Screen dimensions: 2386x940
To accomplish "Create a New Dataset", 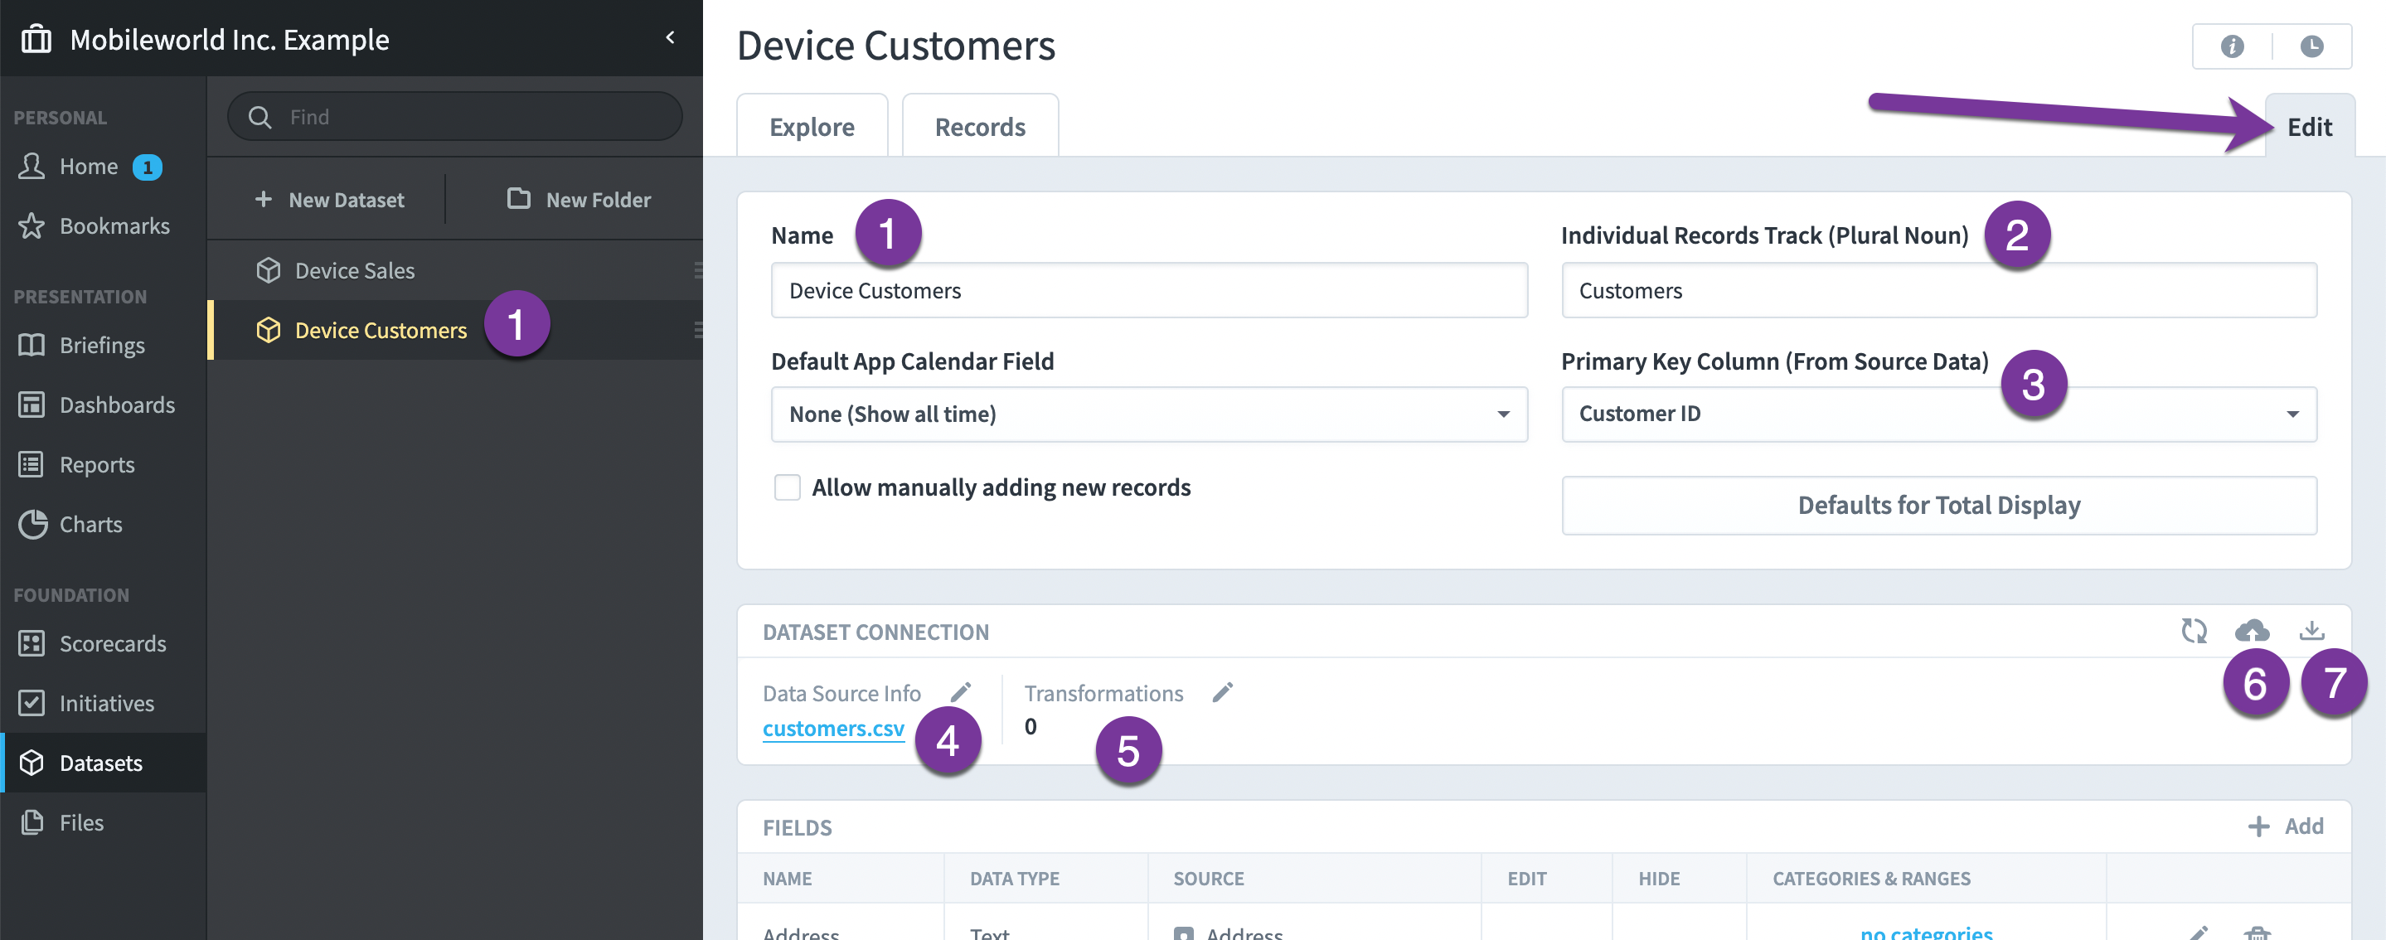I will click(329, 200).
